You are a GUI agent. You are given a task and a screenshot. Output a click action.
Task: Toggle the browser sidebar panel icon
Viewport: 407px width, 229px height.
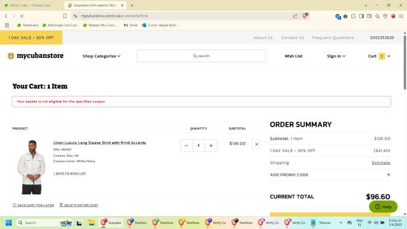tap(361, 16)
